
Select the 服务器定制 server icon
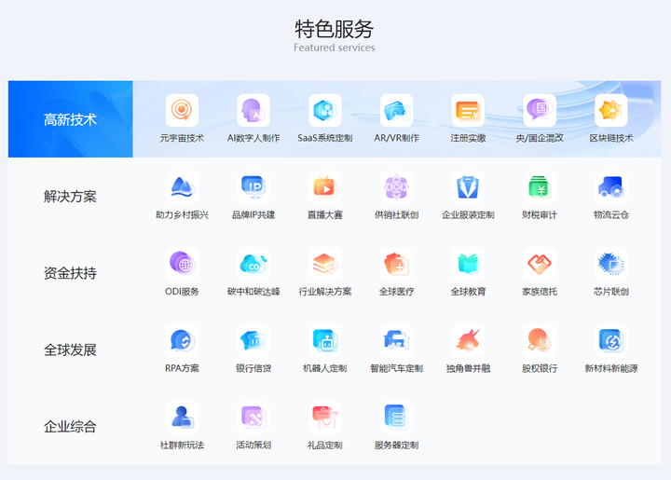click(397, 418)
